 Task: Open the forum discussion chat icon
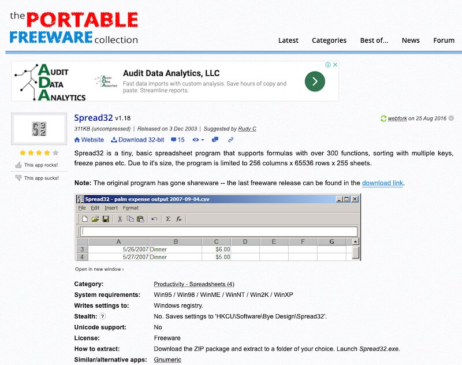[215, 140]
